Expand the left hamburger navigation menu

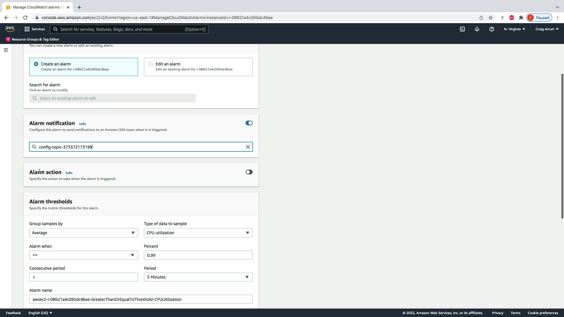[6, 50]
